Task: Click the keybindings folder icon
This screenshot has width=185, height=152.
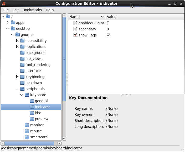Action: [x=22, y=77]
